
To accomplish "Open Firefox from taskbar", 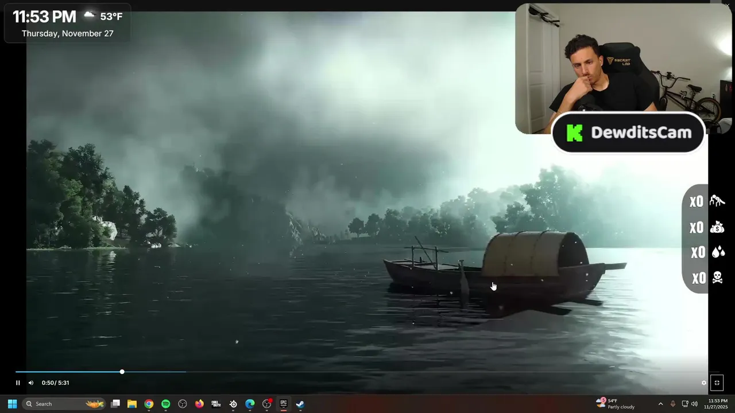I will (x=199, y=404).
